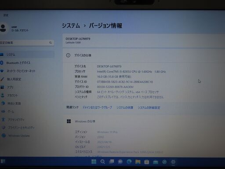Viewport: 225px width, 169px height.
Task: Click the apps icon in the sidebar
Action: point(2,87)
